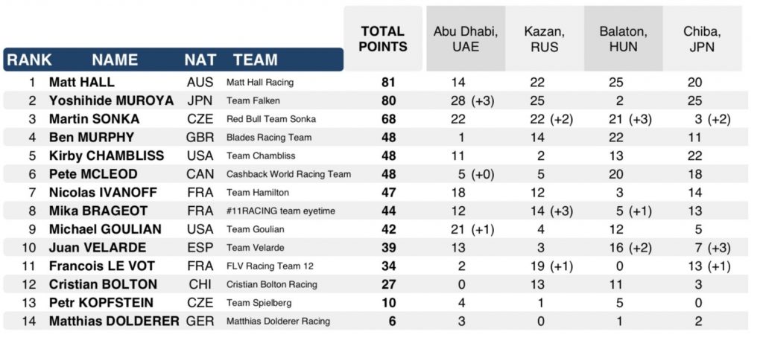763x349 pixels.
Task: Click the Chiba, JPN column header
Action: pyautogui.click(x=702, y=39)
